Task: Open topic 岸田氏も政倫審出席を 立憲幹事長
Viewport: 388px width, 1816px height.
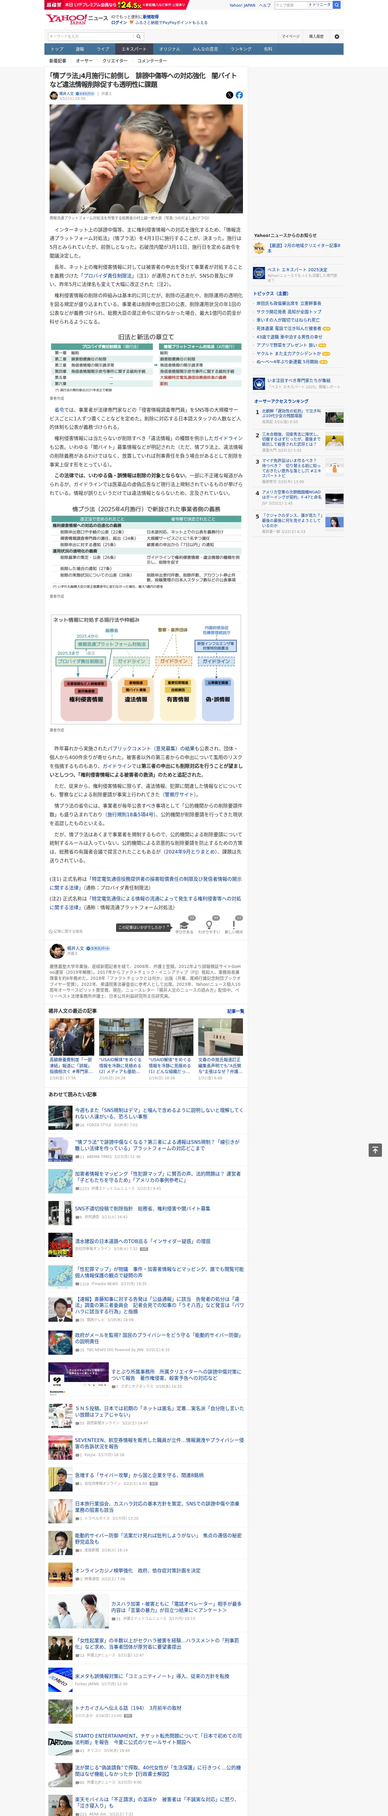Action: 289,303
